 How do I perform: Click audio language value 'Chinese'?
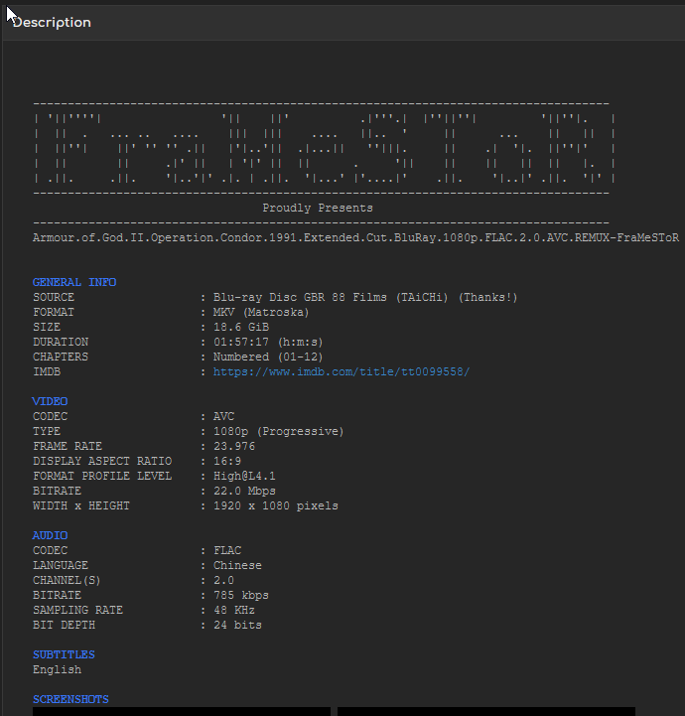coord(238,565)
